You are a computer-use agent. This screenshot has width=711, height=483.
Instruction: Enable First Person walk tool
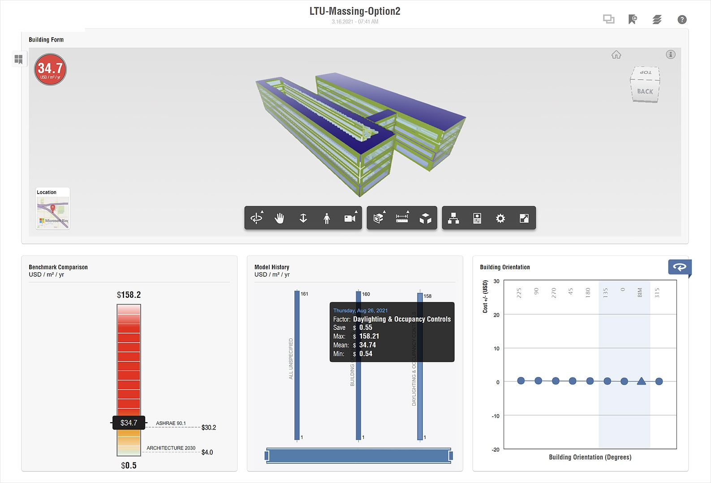point(327,218)
